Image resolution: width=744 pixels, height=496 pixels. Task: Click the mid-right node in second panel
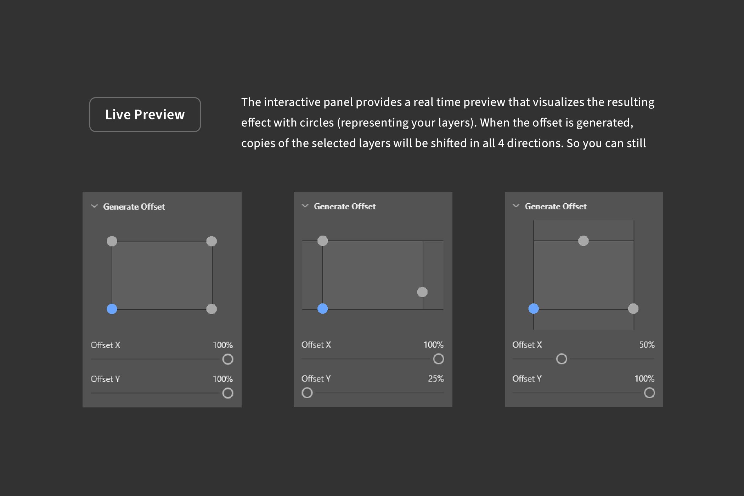coord(422,291)
